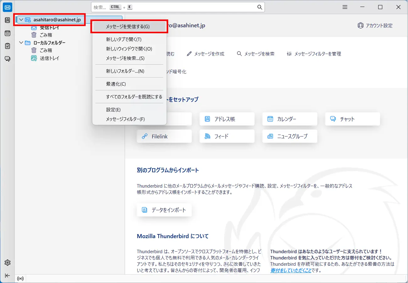Collapse the spaces toolbar with the arrow icon
Viewport: 408px width, 283px height.
coord(7,275)
